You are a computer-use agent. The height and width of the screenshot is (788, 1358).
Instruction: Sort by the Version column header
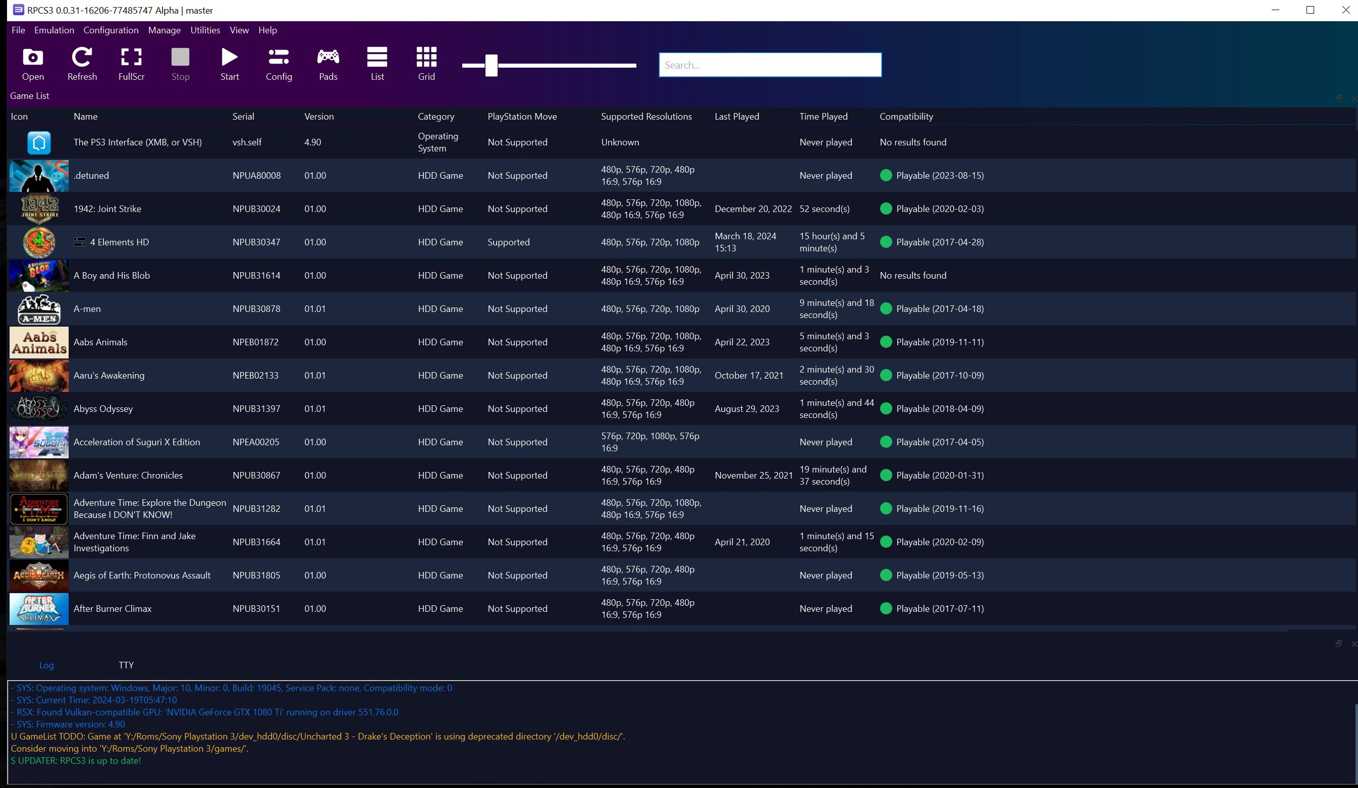[319, 117]
